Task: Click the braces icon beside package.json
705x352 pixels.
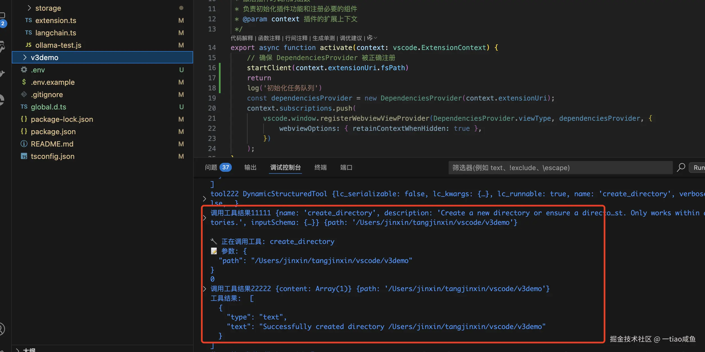Action: click(x=24, y=131)
